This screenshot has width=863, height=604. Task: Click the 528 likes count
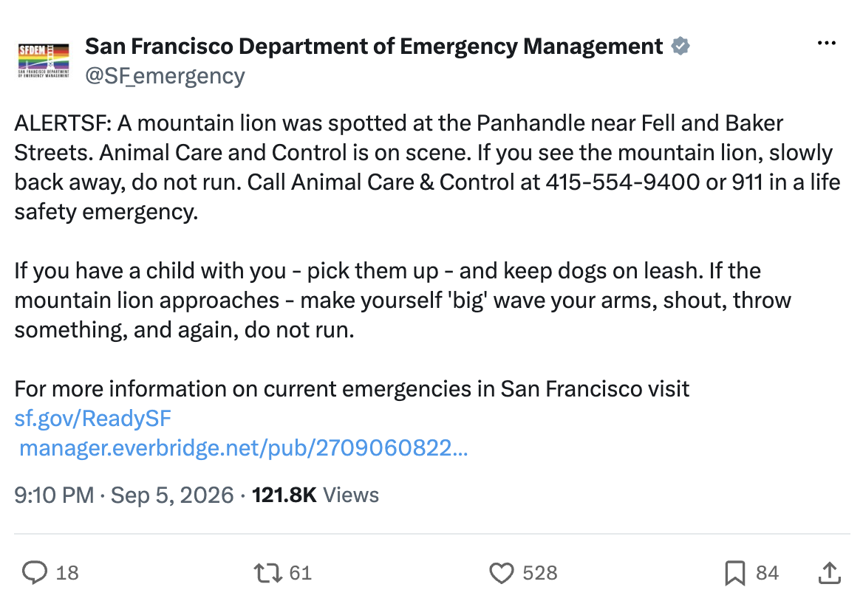click(x=540, y=573)
